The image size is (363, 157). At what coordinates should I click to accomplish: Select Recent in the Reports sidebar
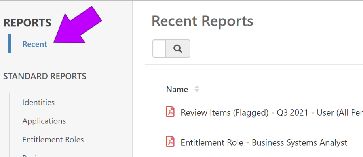coord(35,44)
